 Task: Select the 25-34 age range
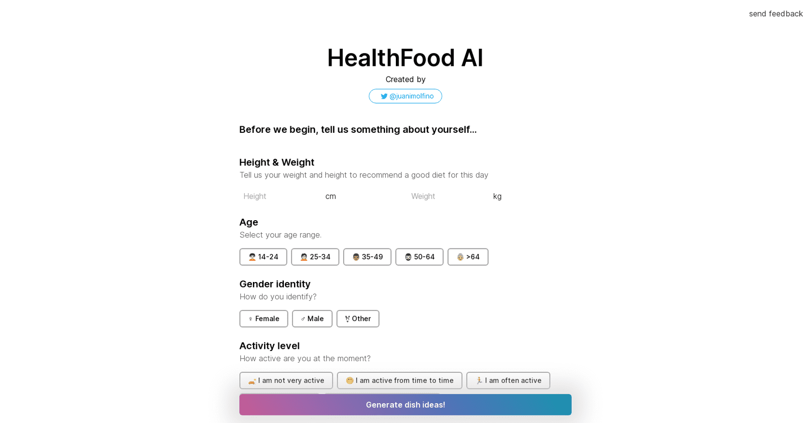coord(315,257)
